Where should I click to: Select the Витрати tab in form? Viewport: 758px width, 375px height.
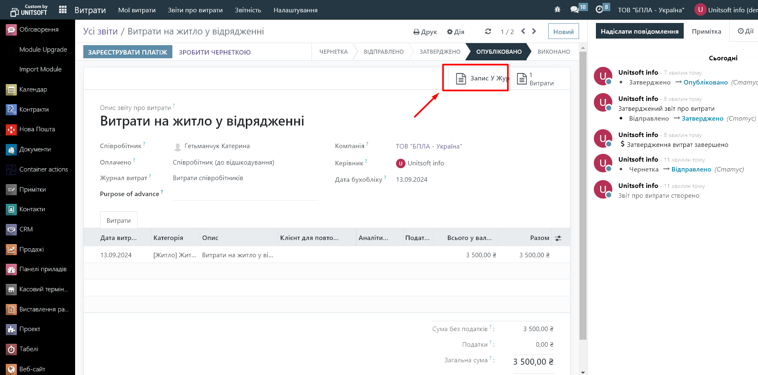click(119, 220)
